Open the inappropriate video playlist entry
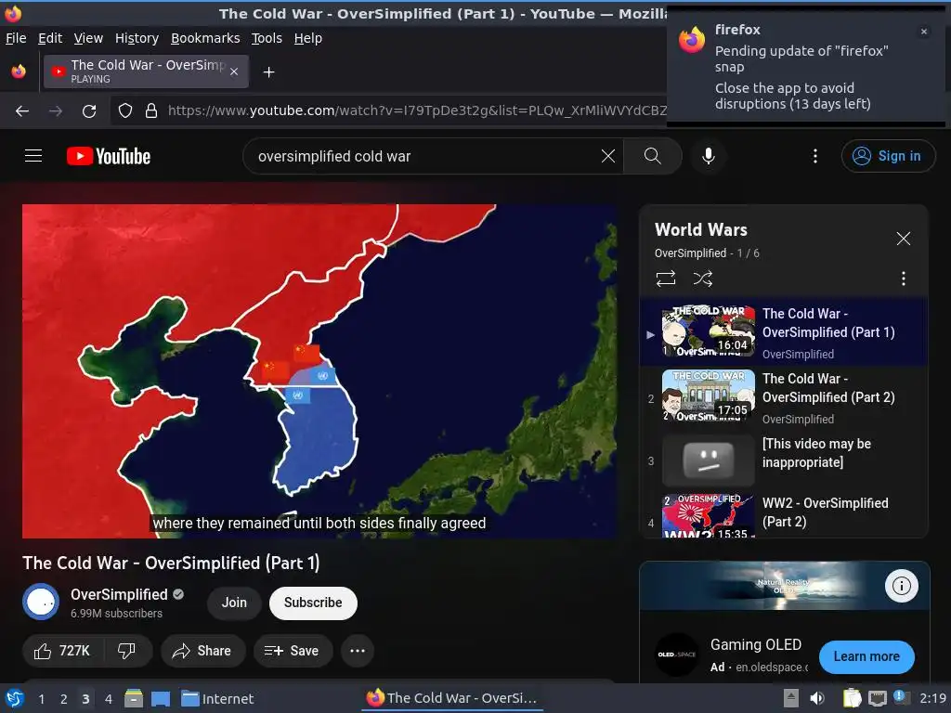Image resolution: width=951 pixels, height=713 pixels. click(784, 460)
